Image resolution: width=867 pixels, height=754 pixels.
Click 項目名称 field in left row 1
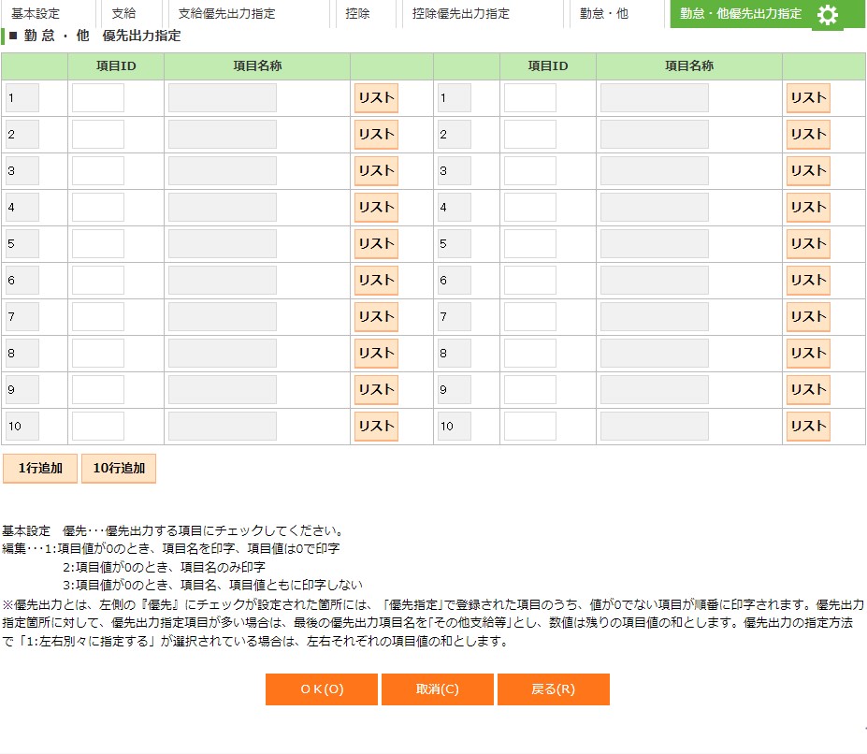(223, 98)
